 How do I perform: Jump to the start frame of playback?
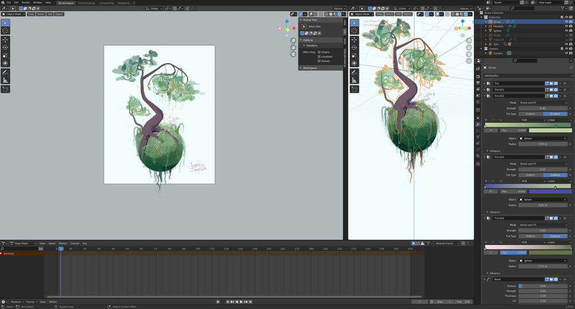point(228,302)
